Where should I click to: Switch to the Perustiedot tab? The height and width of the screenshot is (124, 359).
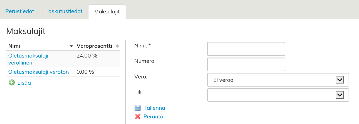20,11
